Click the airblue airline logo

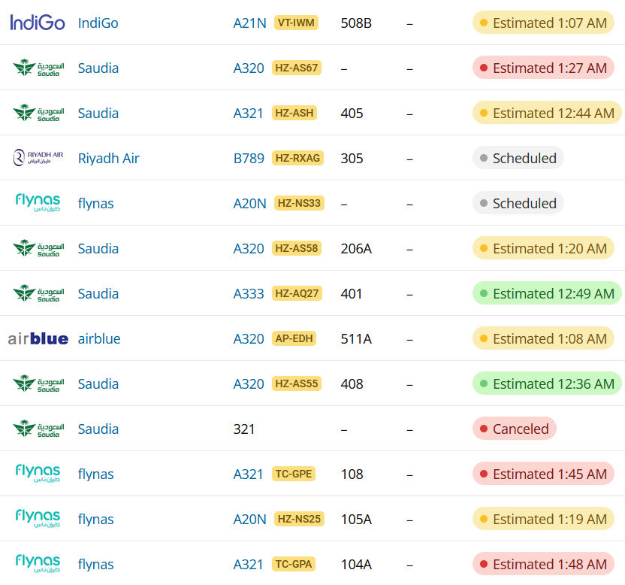(x=38, y=338)
